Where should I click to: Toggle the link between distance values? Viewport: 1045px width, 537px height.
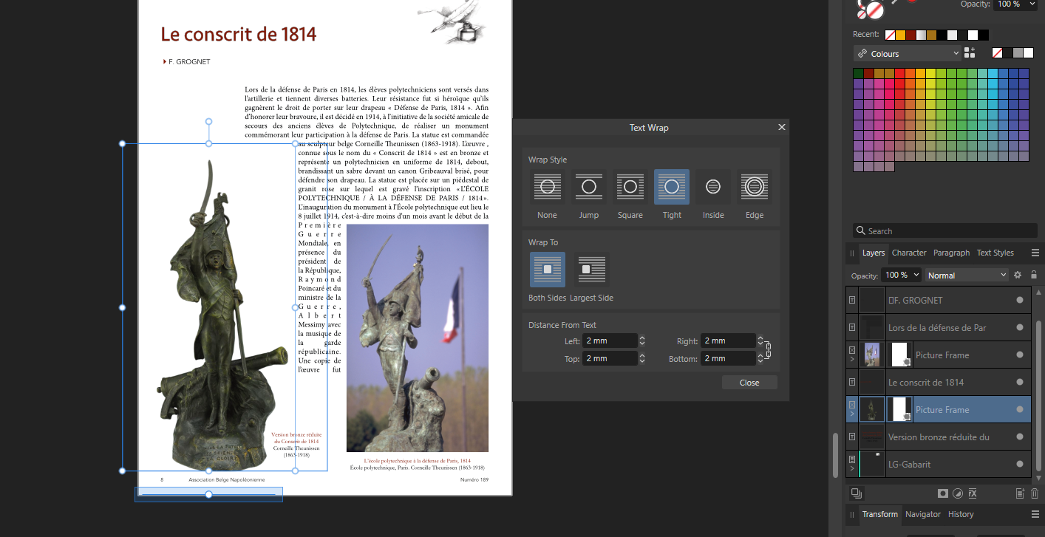768,349
